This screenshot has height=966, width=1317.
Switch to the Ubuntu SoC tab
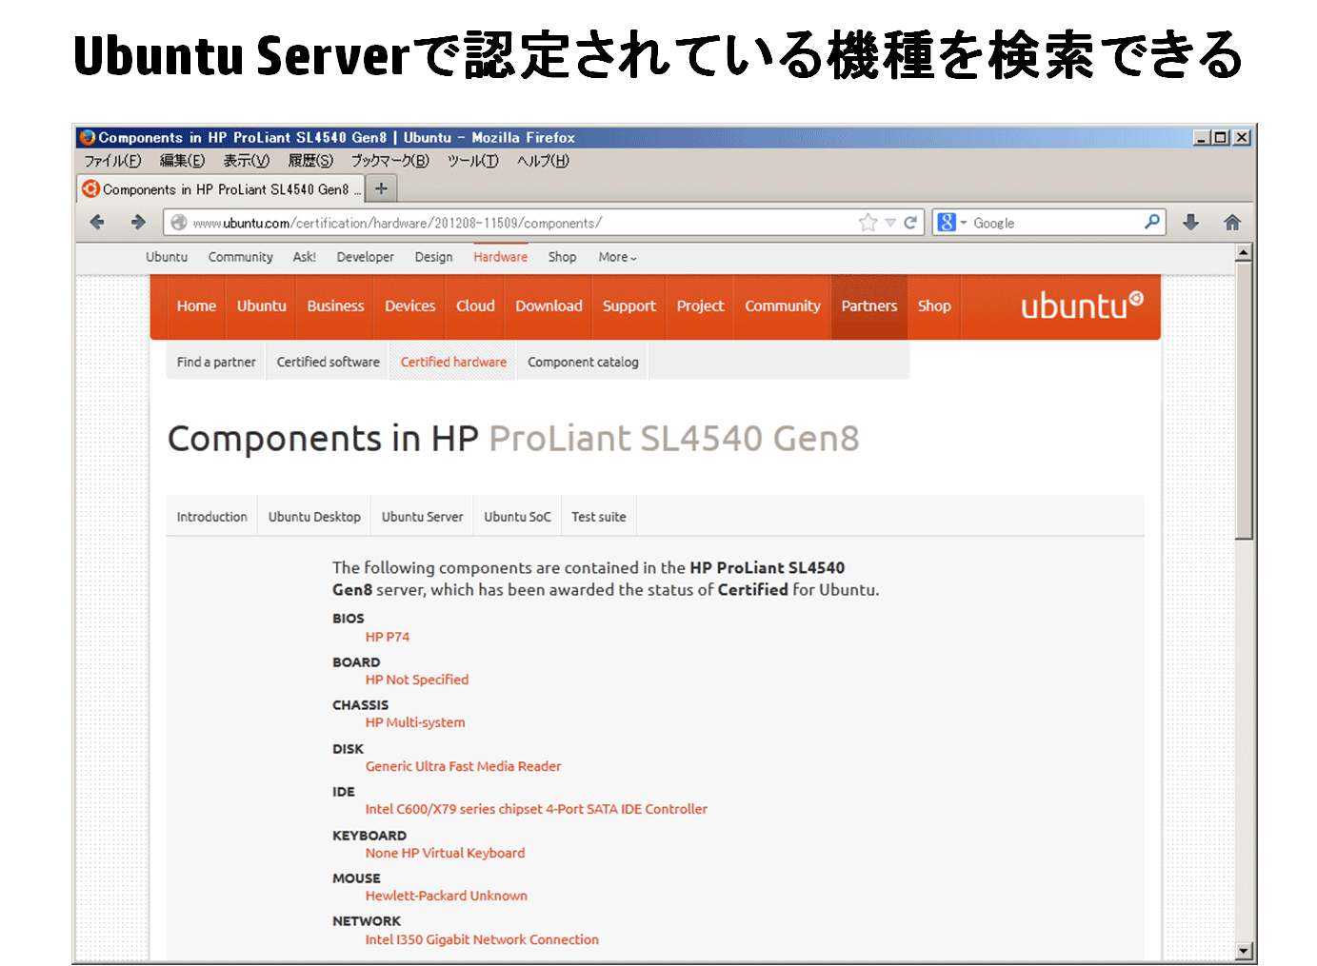pos(517,517)
